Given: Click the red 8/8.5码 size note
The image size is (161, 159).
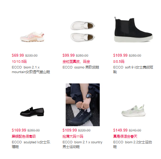Looking at the screenshot, I should [119, 62].
